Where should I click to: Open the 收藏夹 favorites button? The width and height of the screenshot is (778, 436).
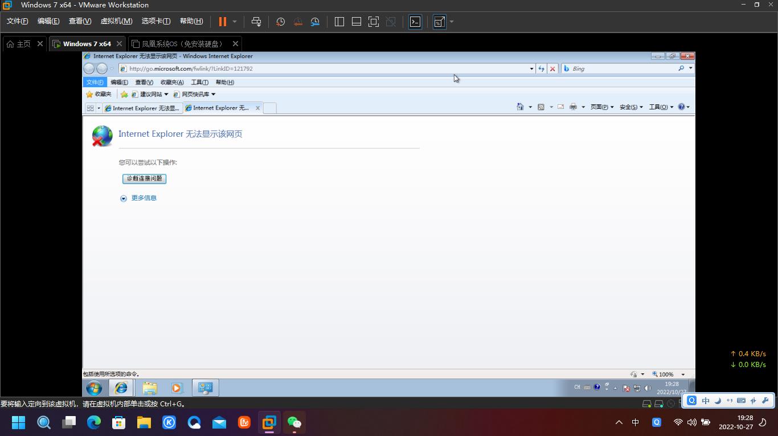99,94
